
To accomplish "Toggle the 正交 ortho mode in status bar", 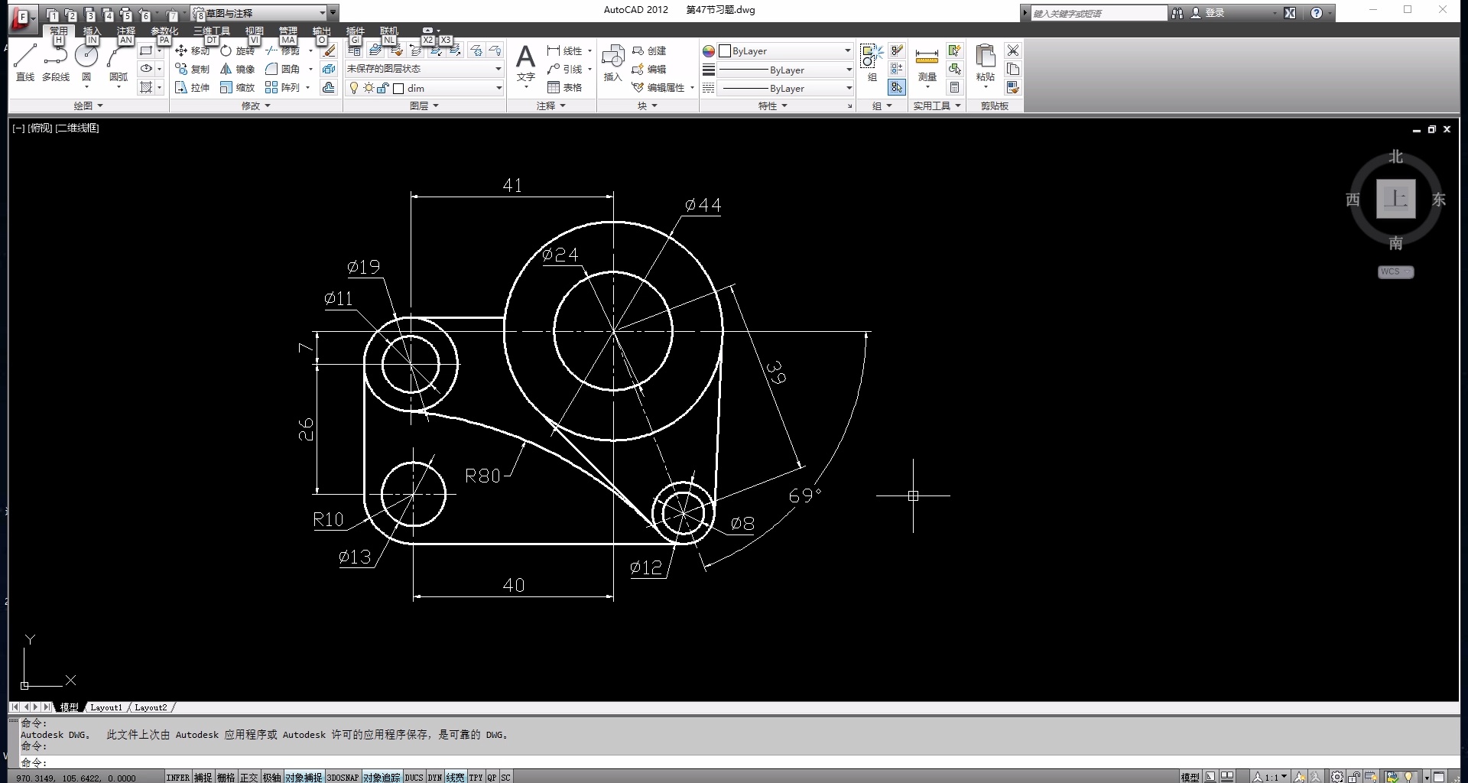I will 248,777.
